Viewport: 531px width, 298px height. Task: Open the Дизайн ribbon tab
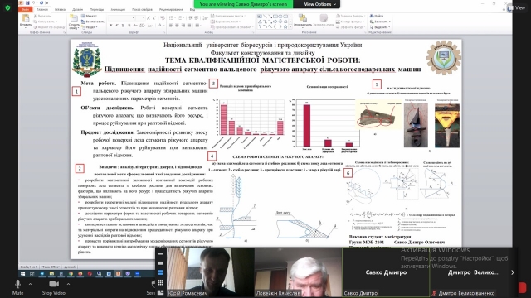(x=77, y=9)
